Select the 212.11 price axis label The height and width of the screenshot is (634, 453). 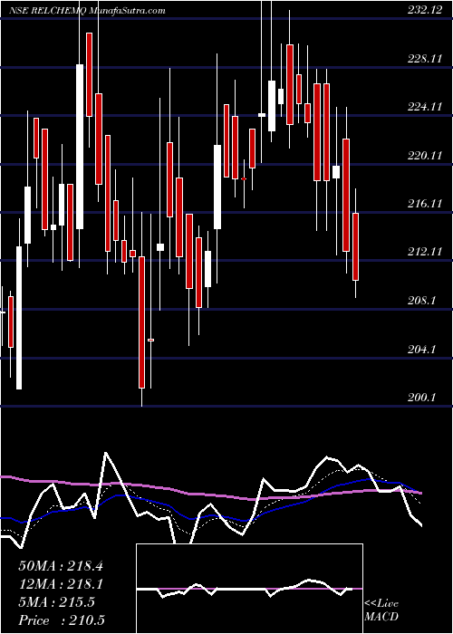pyautogui.click(x=424, y=252)
